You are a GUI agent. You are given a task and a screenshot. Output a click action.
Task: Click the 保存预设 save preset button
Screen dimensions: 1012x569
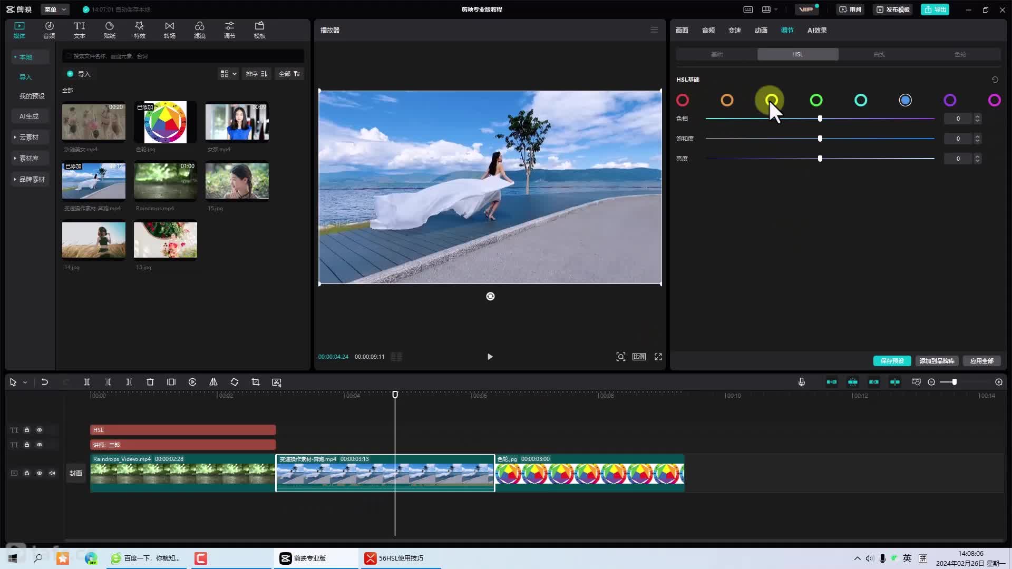pos(892,361)
